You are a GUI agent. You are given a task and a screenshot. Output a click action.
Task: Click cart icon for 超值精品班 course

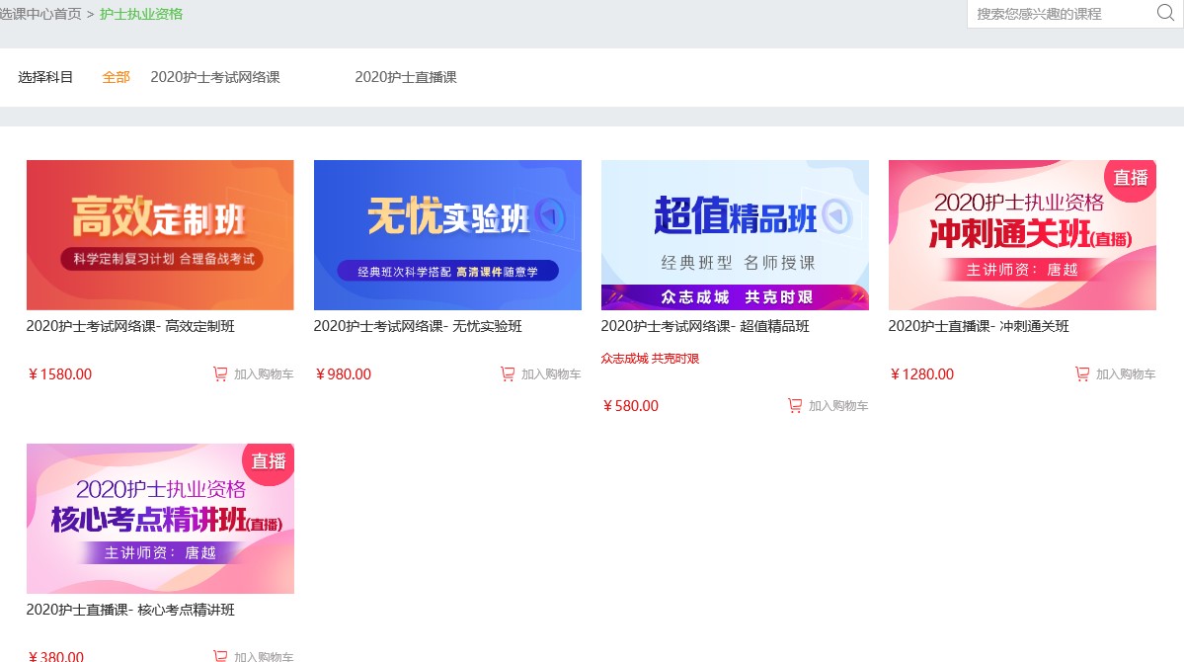click(x=795, y=406)
